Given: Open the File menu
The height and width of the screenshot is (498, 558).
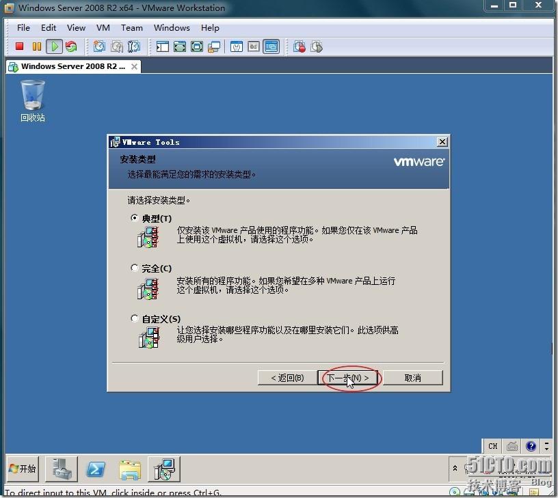Looking at the screenshot, I should [x=23, y=28].
